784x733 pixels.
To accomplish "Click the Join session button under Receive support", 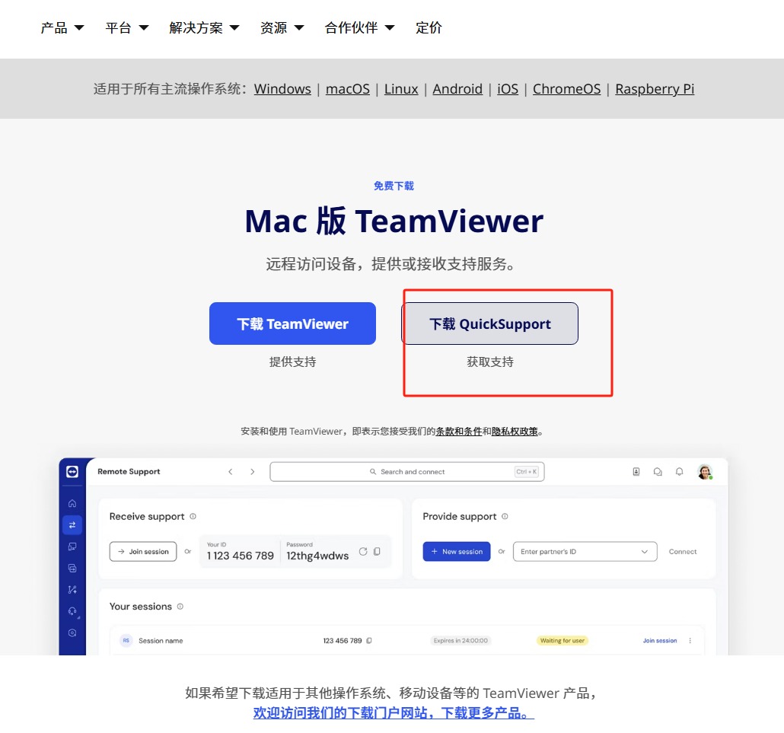I will point(143,552).
